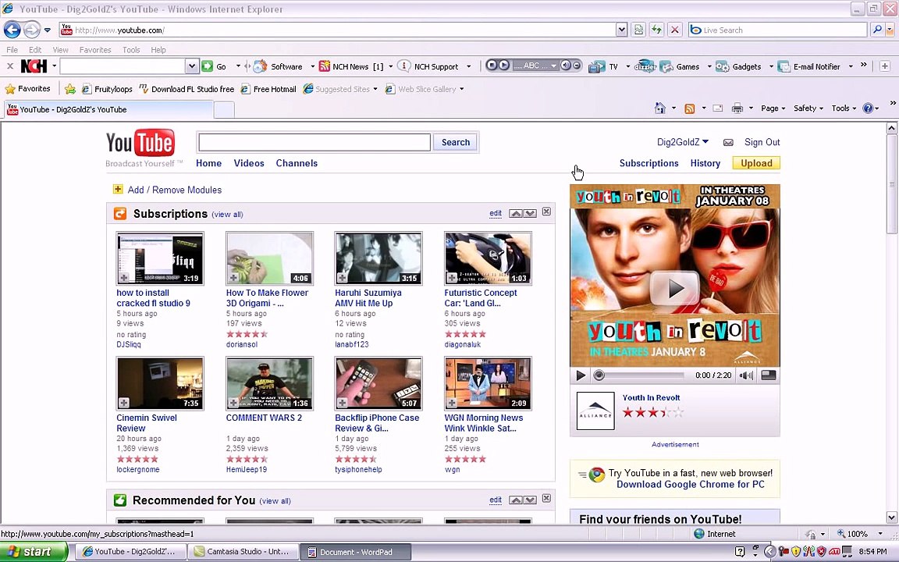Screen dimensions: 899x562
Task: Click the YouTube logo
Action: (x=140, y=143)
